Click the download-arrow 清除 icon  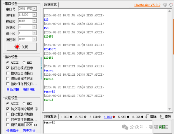pyautogui.click(x=147, y=116)
